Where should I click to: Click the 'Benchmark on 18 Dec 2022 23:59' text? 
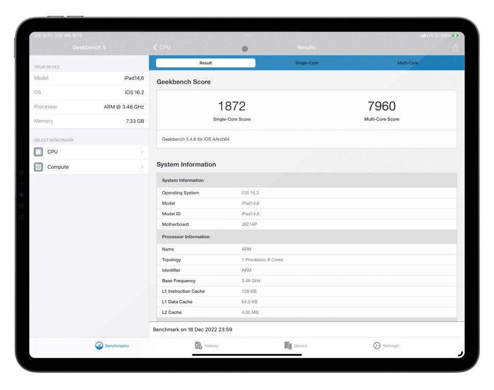tap(192, 330)
